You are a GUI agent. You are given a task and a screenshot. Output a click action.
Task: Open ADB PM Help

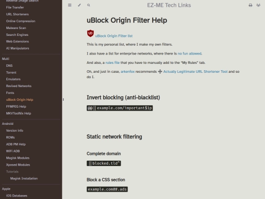tap(16, 144)
